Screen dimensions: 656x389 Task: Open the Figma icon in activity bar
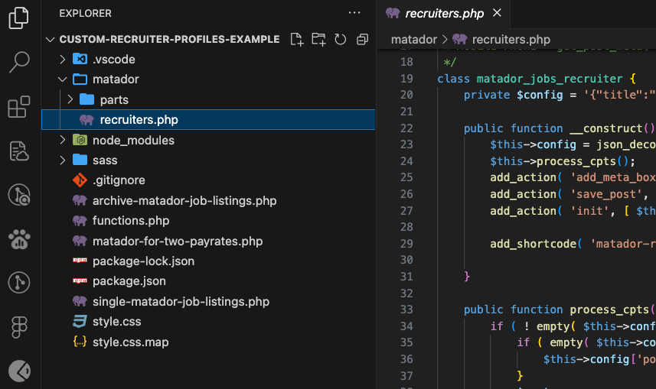coord(19,327)
